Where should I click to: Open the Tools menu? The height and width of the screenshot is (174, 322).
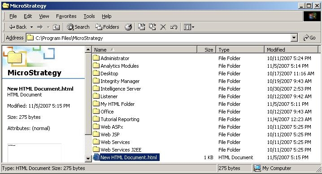89,16
